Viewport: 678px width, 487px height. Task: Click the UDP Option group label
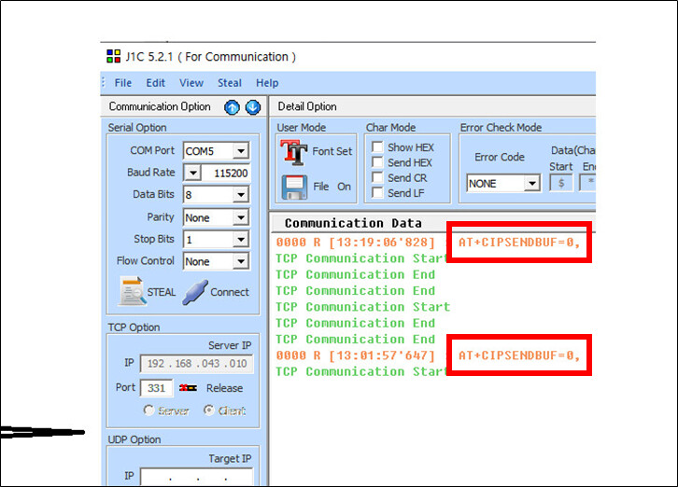134,439
